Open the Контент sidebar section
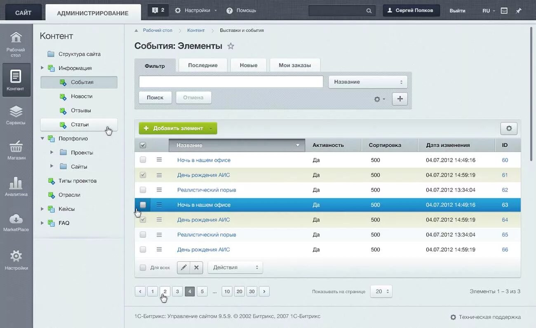 [x=16, y=80]
